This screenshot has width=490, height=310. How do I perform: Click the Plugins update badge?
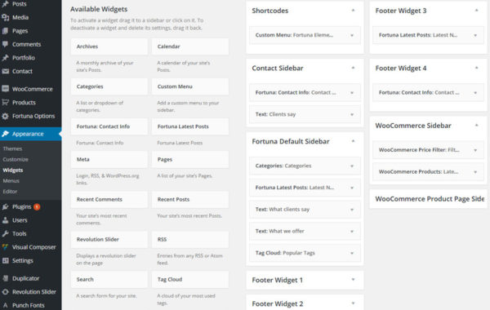(37, 206)
